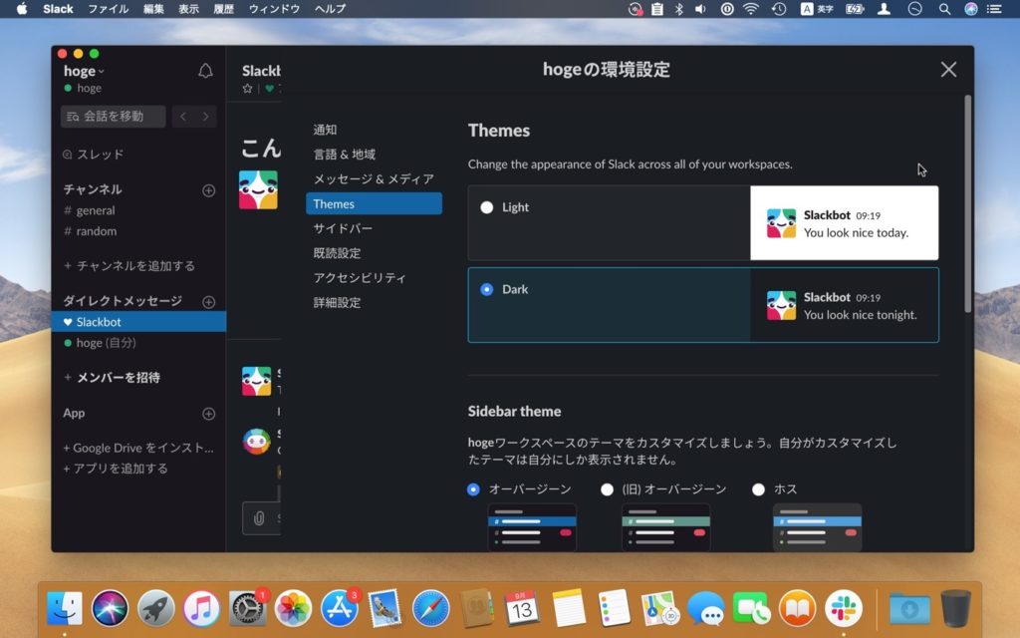Choose the (旧) オーバージーン sidebar theme
1020x638 pixels.
click(607, 489)
